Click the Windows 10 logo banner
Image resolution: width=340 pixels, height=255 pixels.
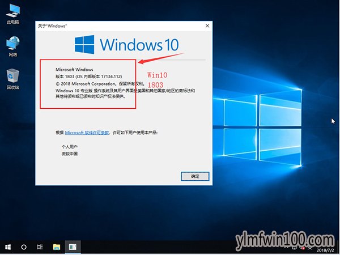pos(127,44)
